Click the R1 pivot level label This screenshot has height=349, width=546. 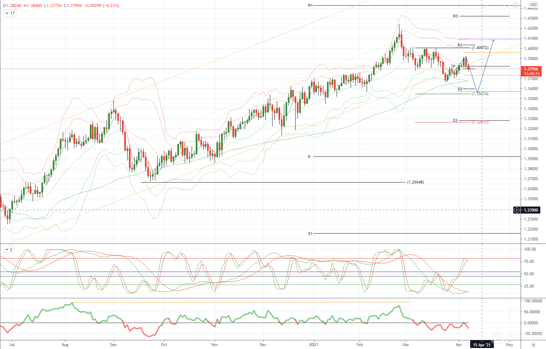click(x=310, y=6)
